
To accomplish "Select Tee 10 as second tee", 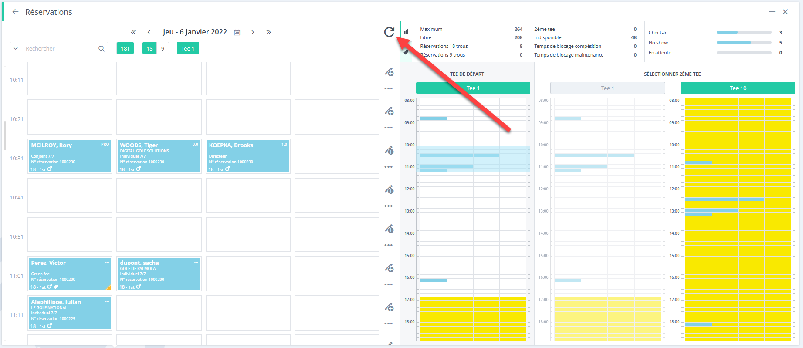I will (738, 88).
